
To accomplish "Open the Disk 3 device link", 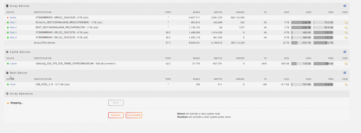I will click(x=13, y=32).
